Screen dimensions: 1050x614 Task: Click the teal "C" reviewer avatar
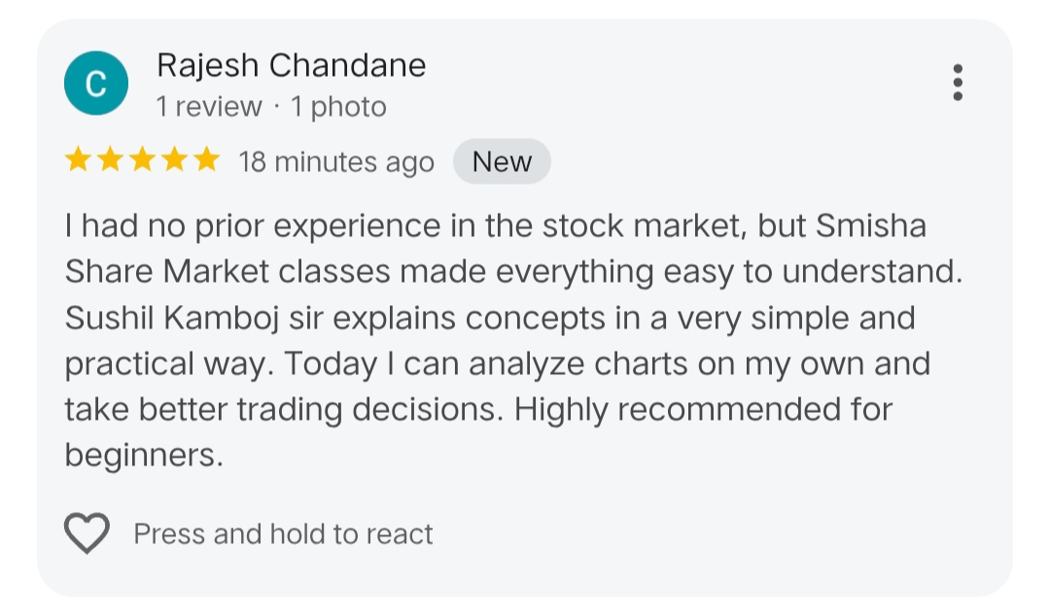(95, 84)
